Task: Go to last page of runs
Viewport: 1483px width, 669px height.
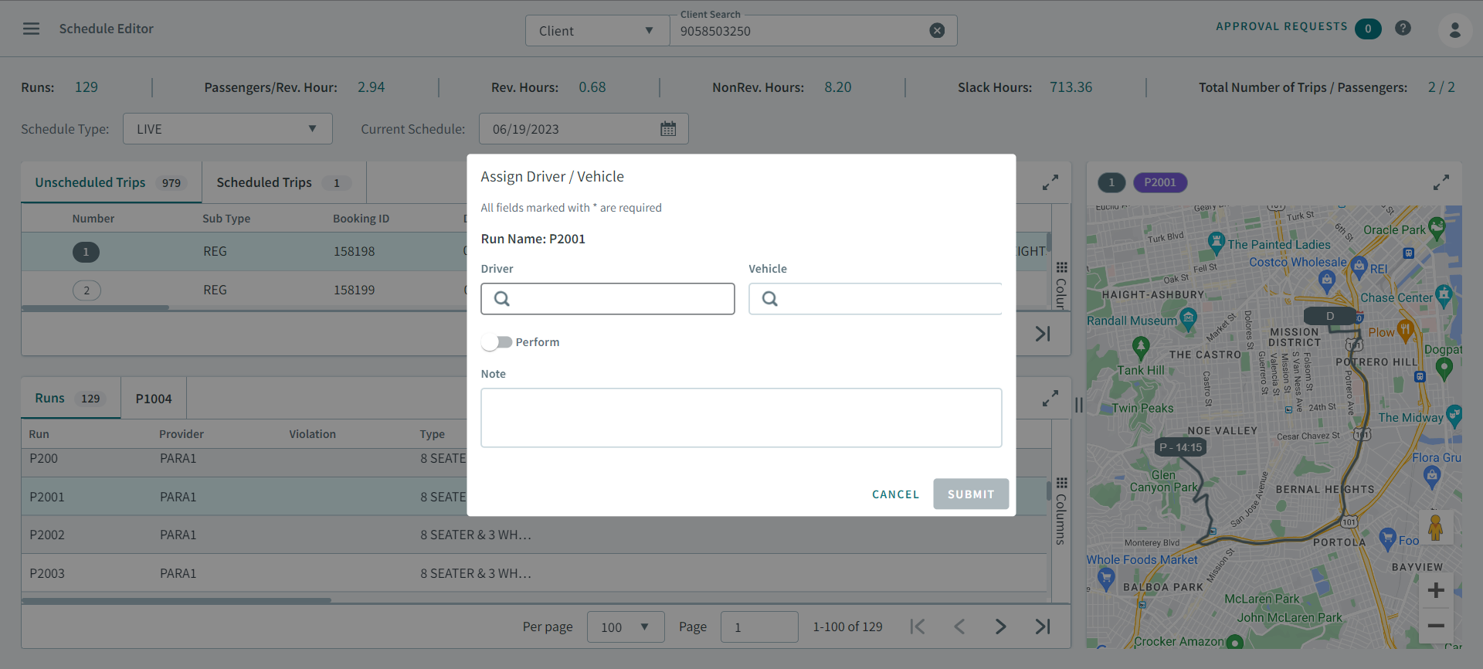Action: click(x=1043, y=627)
